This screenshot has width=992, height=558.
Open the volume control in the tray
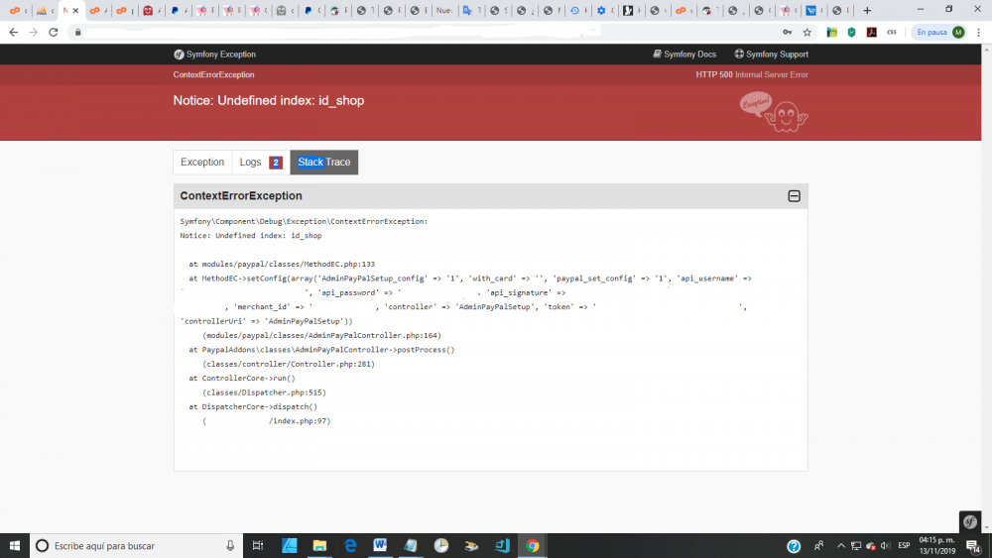885,546
